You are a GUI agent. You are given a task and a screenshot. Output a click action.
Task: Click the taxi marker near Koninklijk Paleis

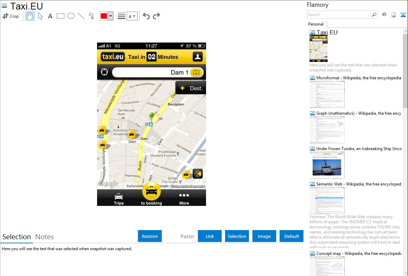coord(132,134)
